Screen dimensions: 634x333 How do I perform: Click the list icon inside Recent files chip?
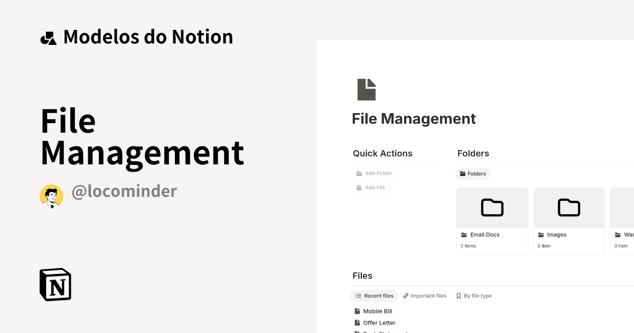click(x=359, y=296)
